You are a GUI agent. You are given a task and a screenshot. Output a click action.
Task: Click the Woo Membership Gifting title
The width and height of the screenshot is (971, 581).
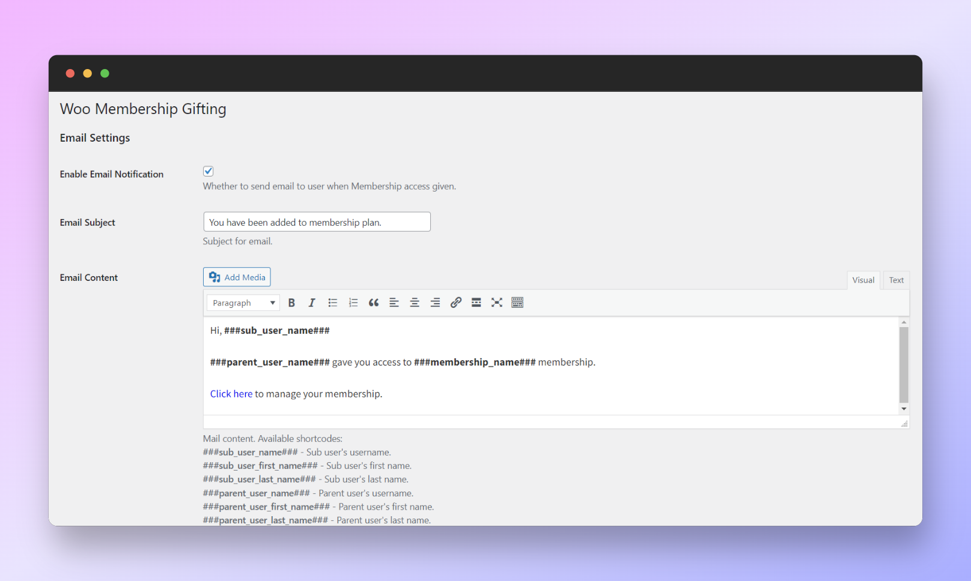(143, 109)
